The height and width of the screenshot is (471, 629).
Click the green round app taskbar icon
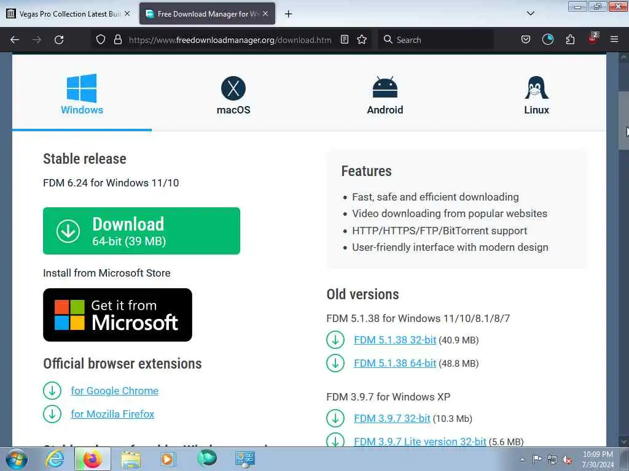click(207, 459)
